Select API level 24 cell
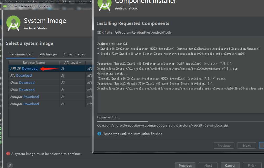The image size is (264, 168). tap(73, 104)
